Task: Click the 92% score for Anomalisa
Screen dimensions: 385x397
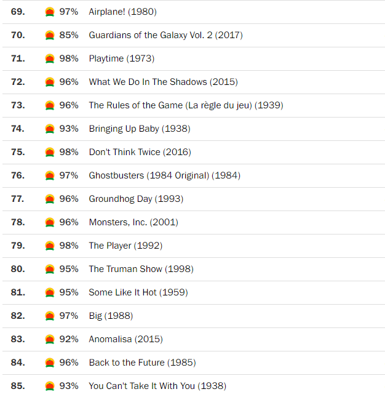Action: coord(69,339)
